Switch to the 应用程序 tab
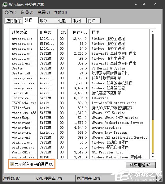 pos(14,21)
